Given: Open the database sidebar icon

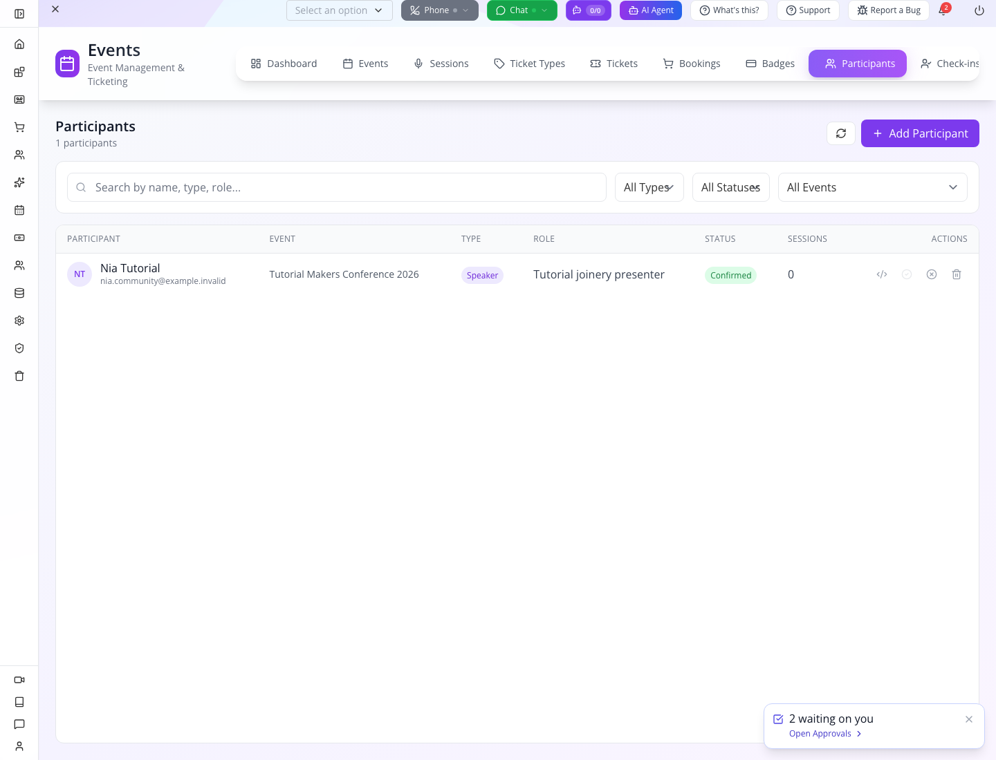Looking at the screenshot, I should 19,293.
